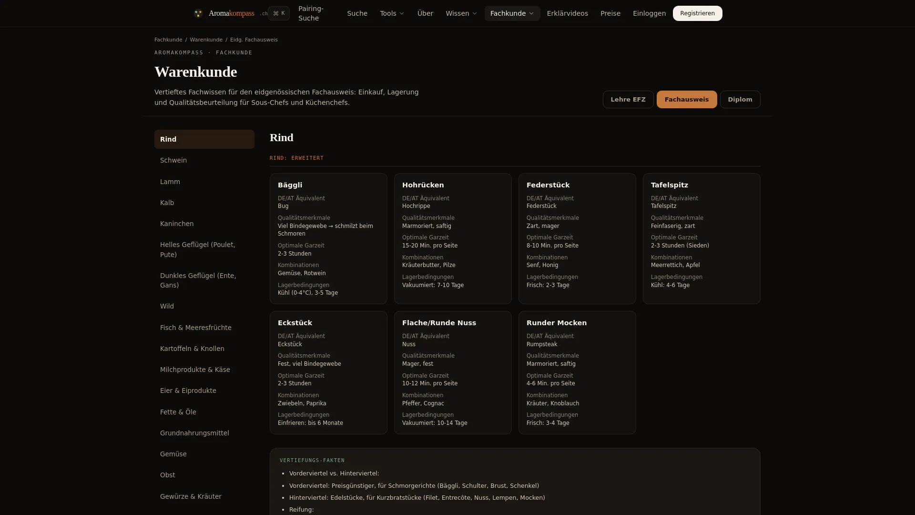This screenshot has height=515, width=915.
Task: Go to Suche in navigation
Action: coord(357,13)
